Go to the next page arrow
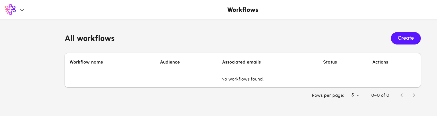Screen dimensions: 437x116 tap(414, 95)
